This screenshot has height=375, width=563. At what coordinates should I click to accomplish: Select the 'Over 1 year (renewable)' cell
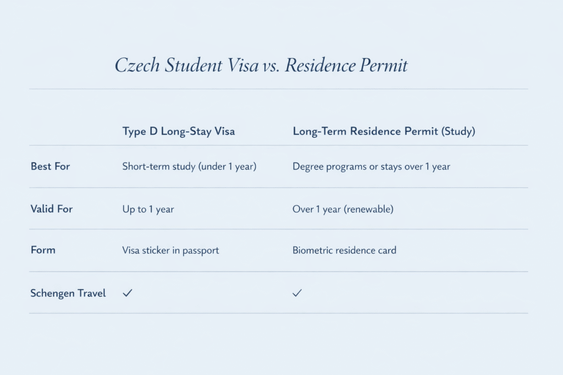pyautogui.click(x=343, y=209)
